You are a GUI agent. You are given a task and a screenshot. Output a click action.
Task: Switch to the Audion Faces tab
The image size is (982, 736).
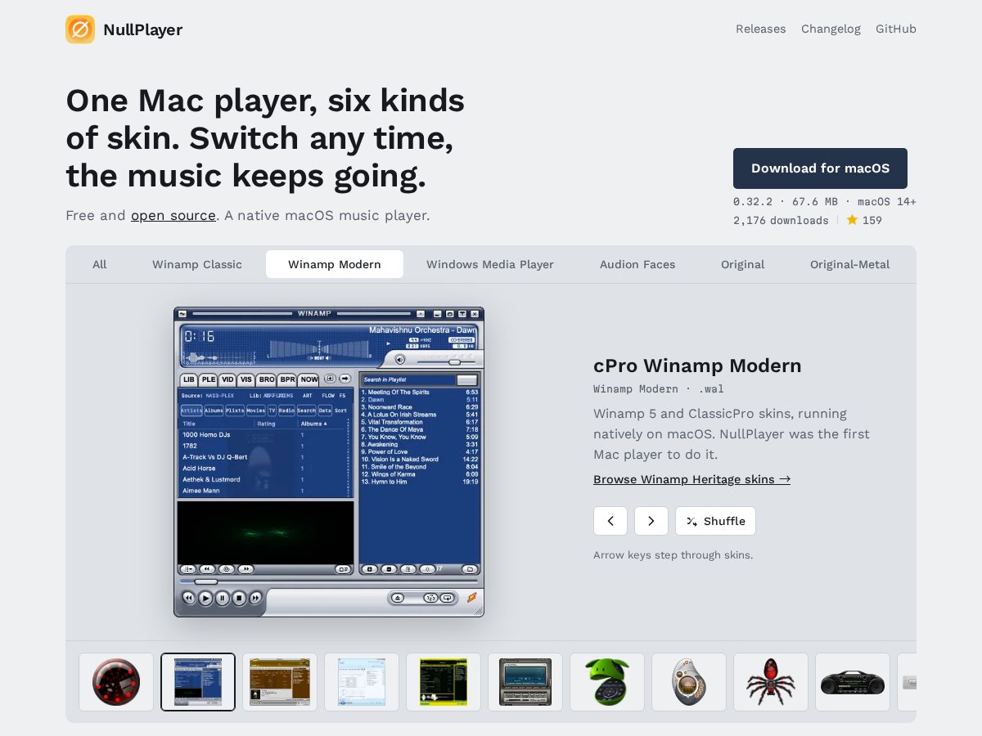(637, 264)
